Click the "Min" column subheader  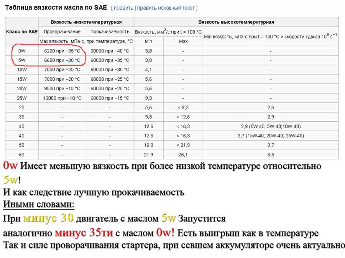[x=148, y=41]
